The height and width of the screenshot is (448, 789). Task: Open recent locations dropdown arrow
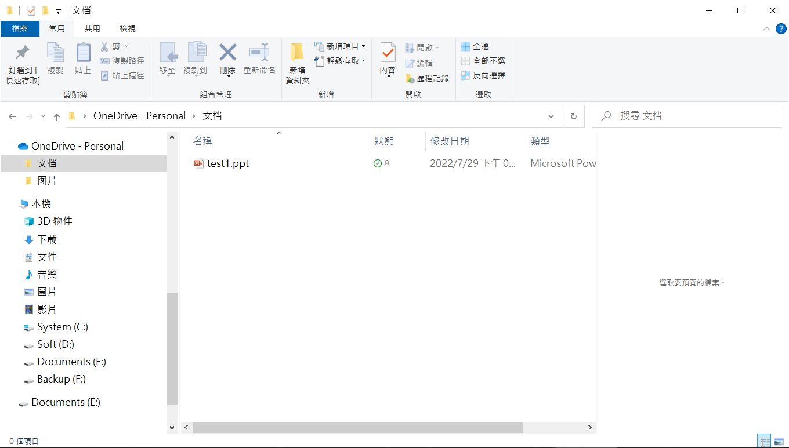[43, 116]
